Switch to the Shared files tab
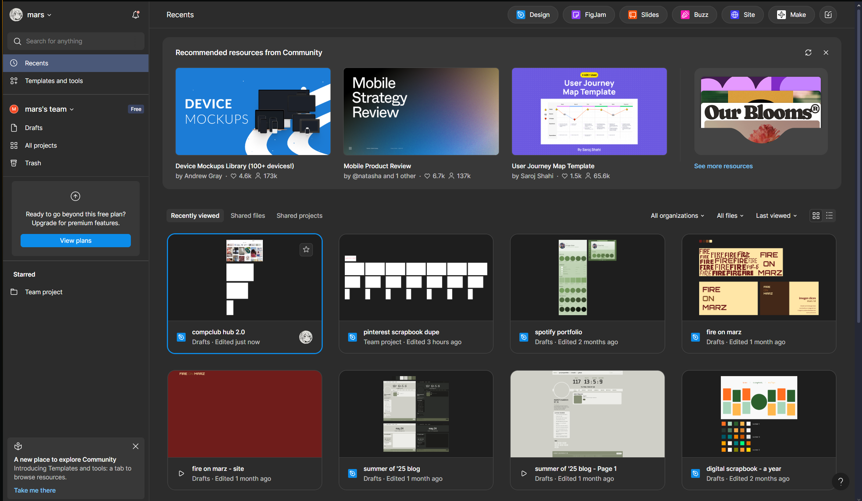Screen dimensions: 862x501 click(x=247, y=216)
